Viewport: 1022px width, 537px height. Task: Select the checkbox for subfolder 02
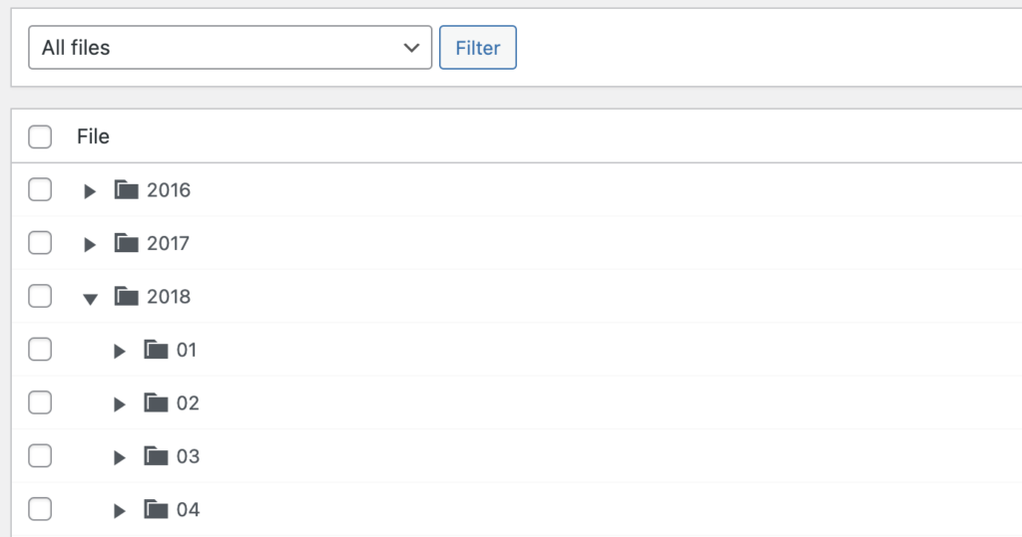pos(40,403)
